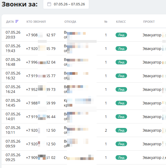Click the ОТКУДА column header

tap(70, 22)
